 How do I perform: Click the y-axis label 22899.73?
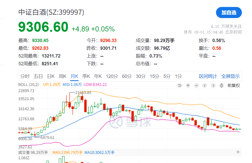point(26,91)
